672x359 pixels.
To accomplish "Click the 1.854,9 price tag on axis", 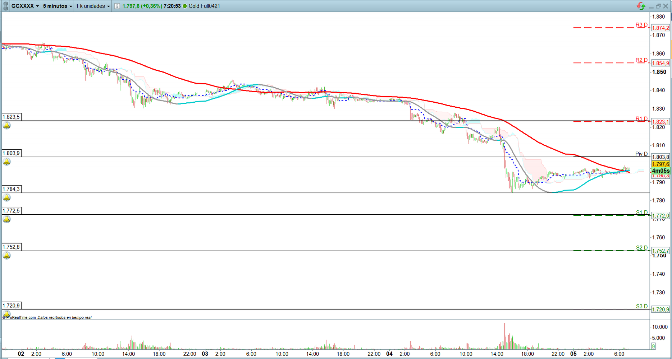I will (x=660, y=63).
